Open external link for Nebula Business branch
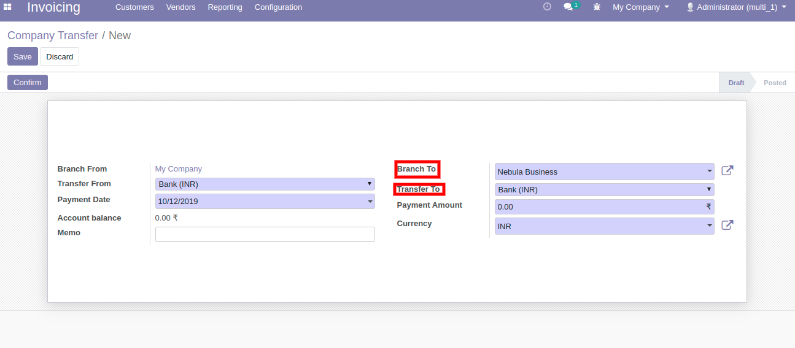795x348 pixels. (727, 171)
